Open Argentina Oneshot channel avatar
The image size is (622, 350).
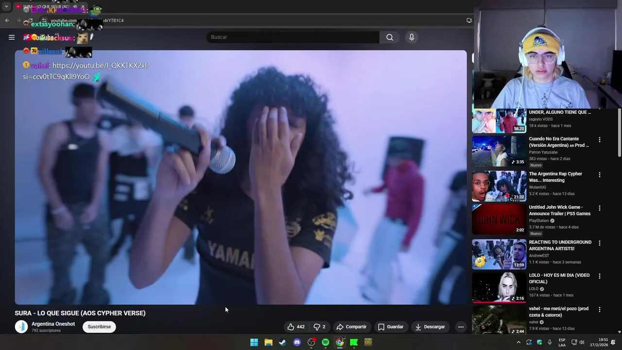[x=21, y=327]
